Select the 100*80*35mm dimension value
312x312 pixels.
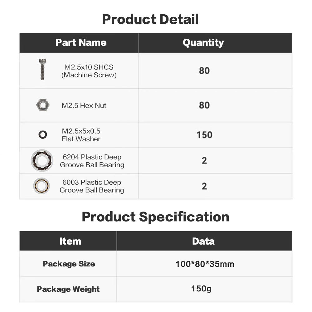point(205,264)
